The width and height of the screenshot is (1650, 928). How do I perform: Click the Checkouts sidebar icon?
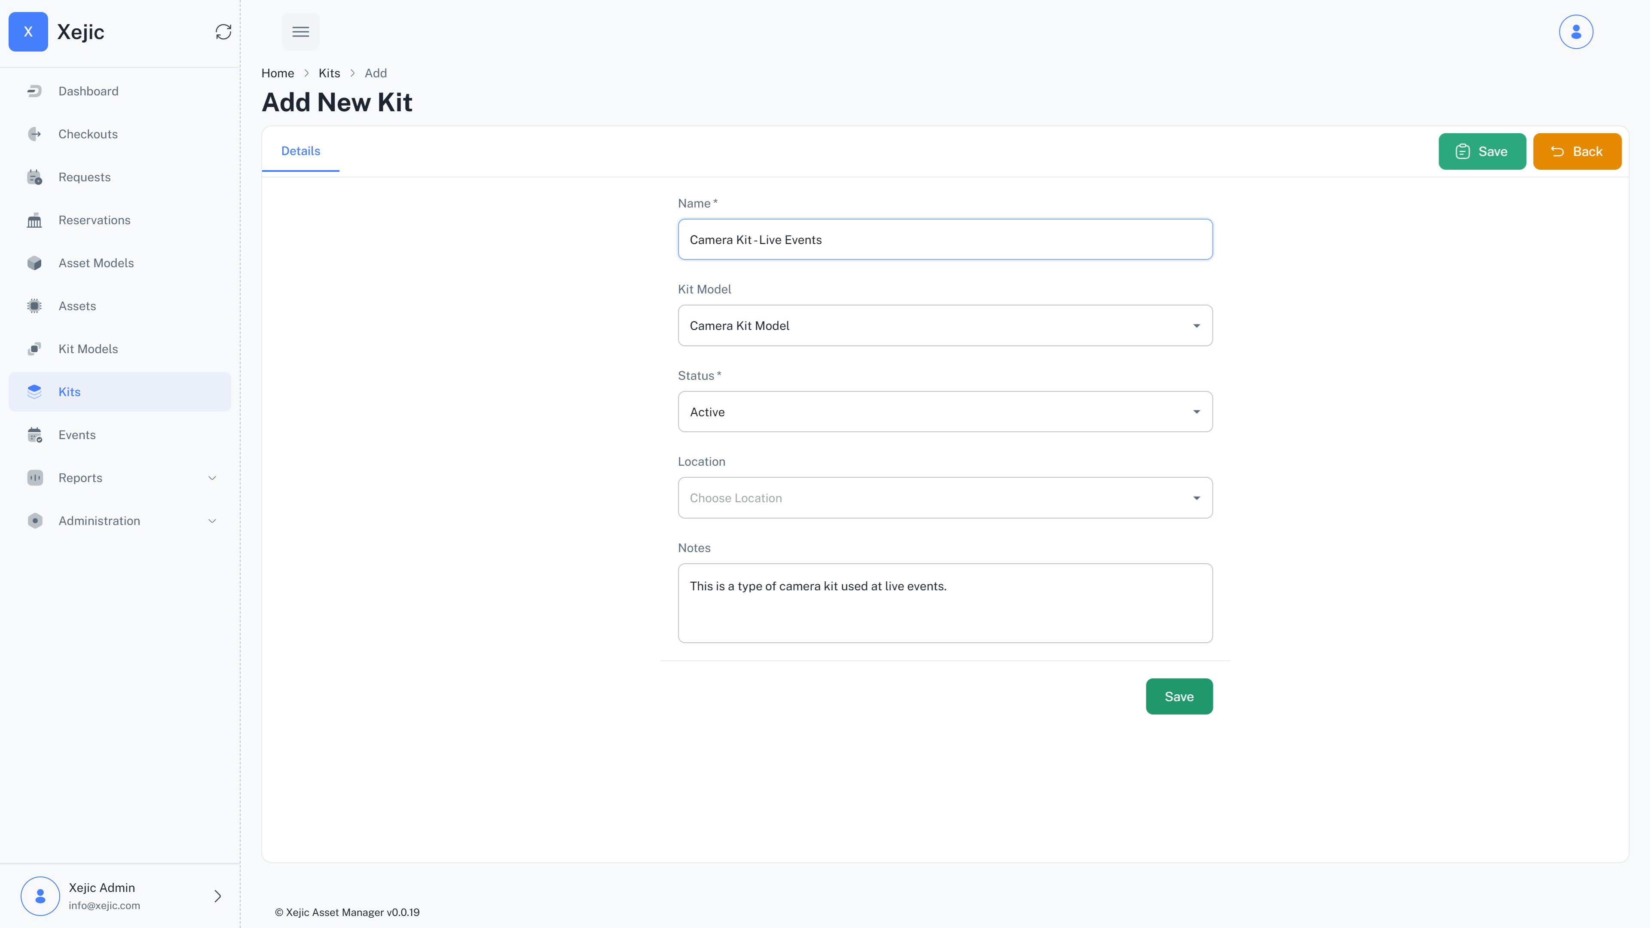point(34,134)
